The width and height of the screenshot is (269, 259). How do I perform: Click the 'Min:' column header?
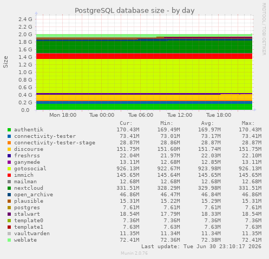[x=167, y=123]
